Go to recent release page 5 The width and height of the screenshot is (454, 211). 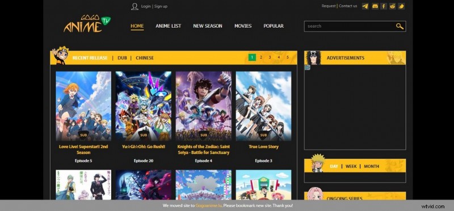tap(288, 57)
